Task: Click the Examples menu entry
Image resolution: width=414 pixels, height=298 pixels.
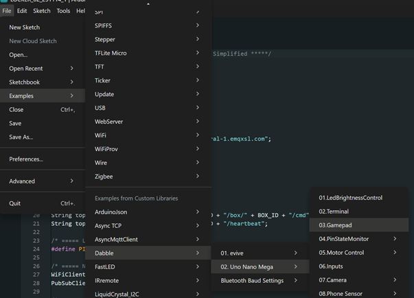Action: [x=43, y=96]
